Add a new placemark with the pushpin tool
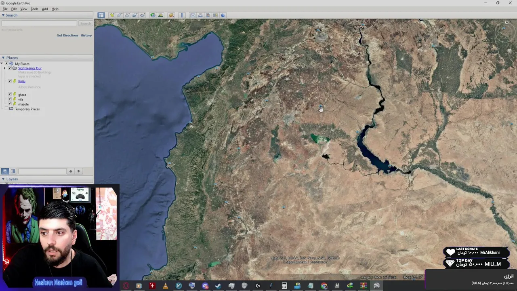 click(112, 15)
